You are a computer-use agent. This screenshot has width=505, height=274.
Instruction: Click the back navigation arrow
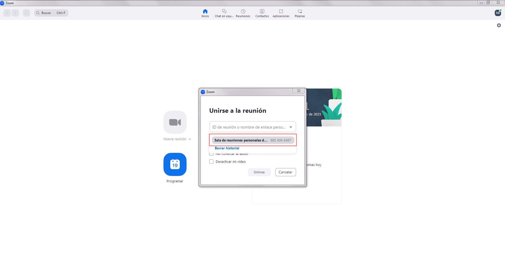pos(7,13)
